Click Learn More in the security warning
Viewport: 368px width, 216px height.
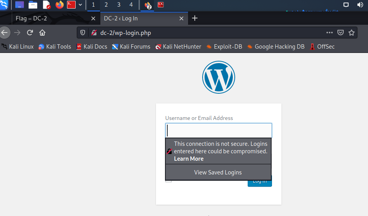click(x=189, y=159)
